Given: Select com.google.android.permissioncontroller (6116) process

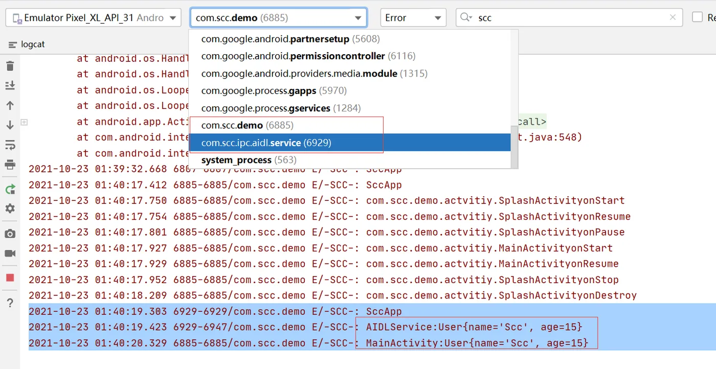Looking at the screenshot, I should pyautogui.click(x=350, y=56).
